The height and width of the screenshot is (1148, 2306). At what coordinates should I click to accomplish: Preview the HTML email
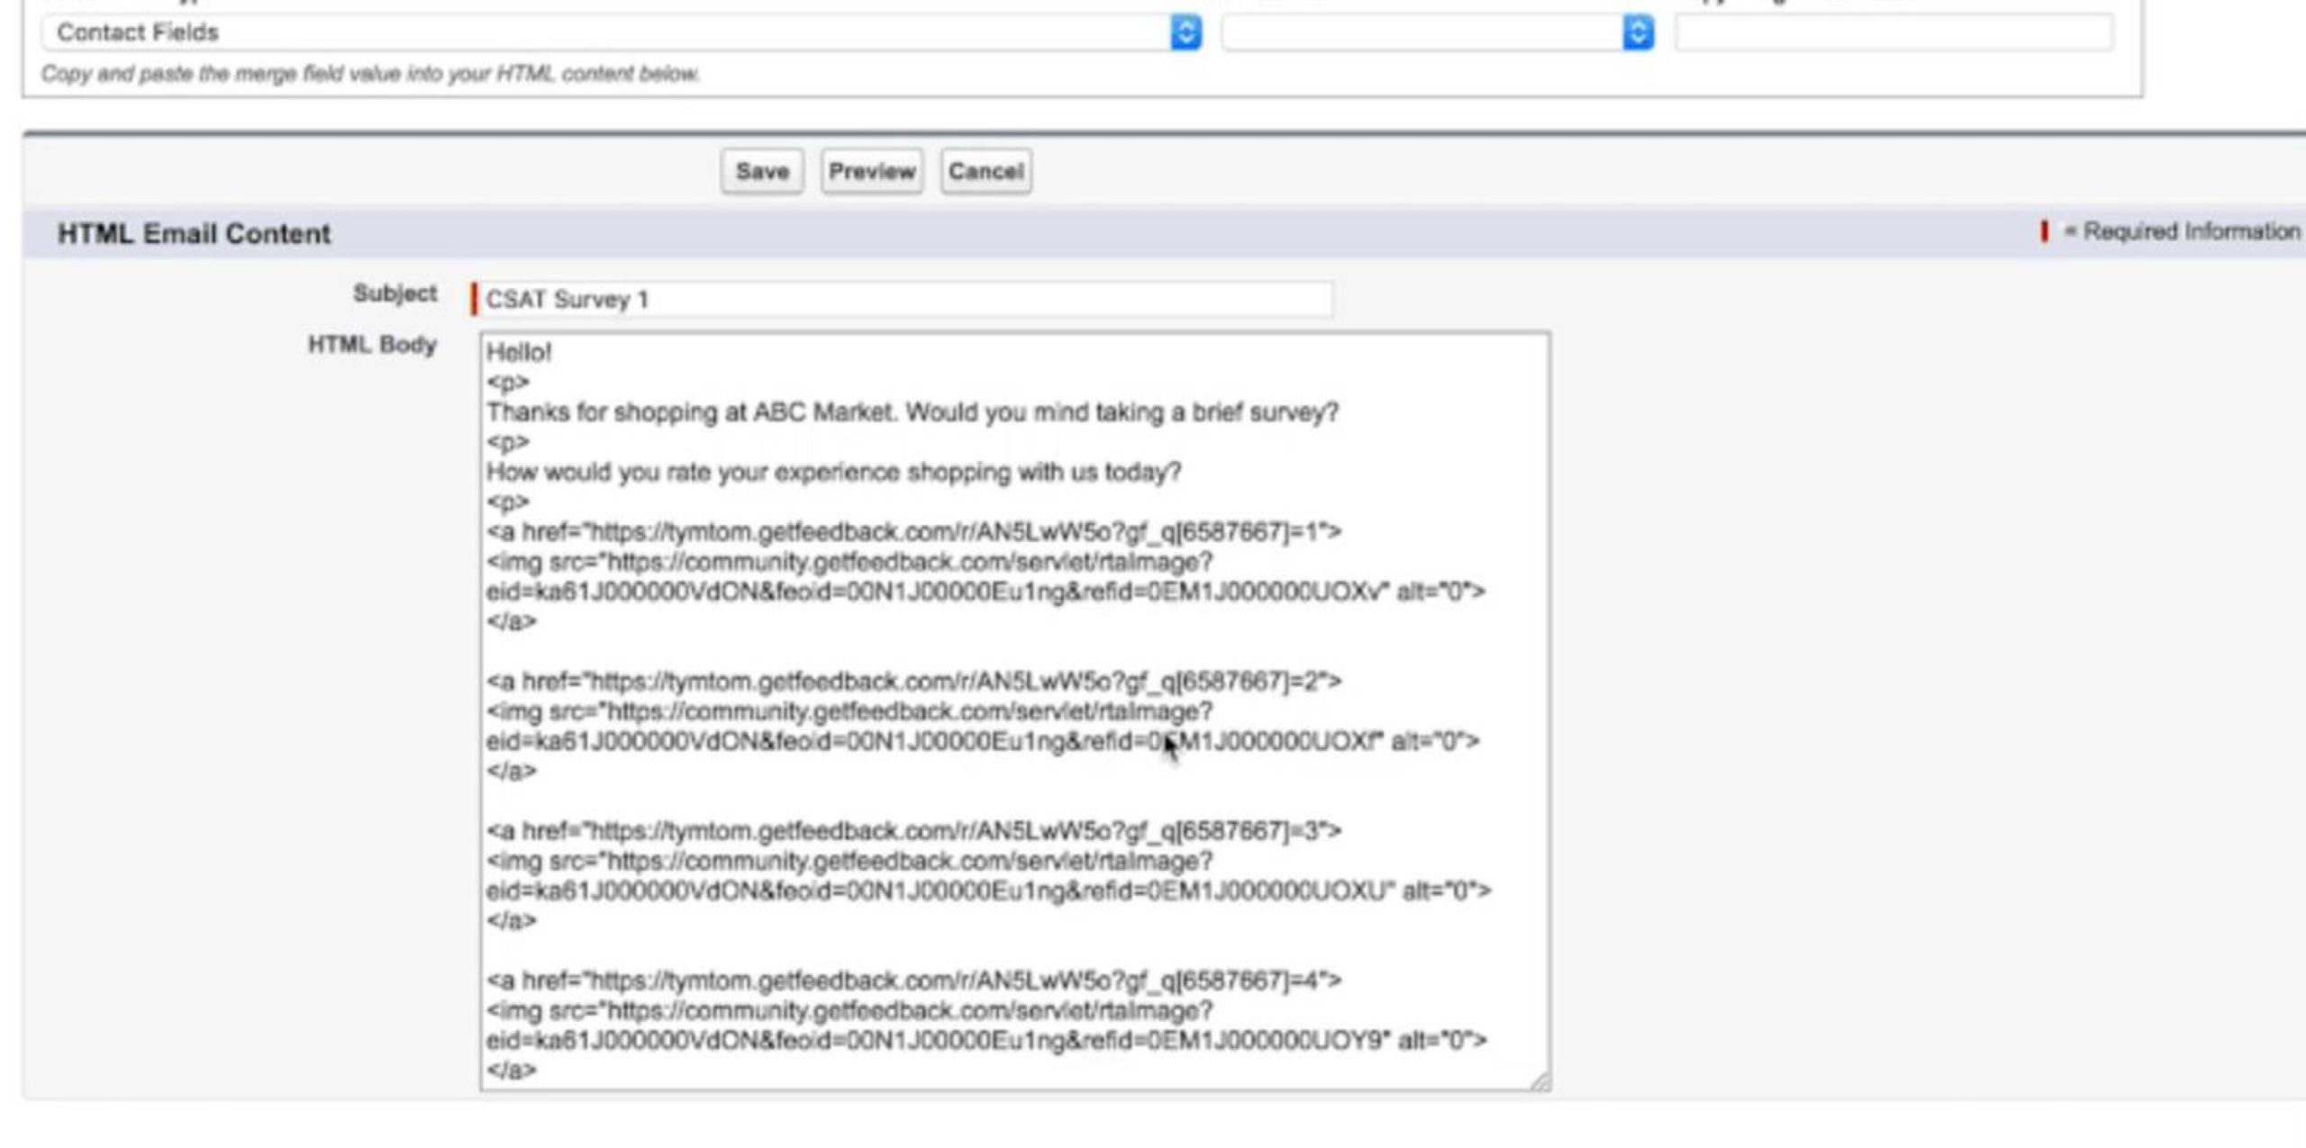(x=871, y=171)
